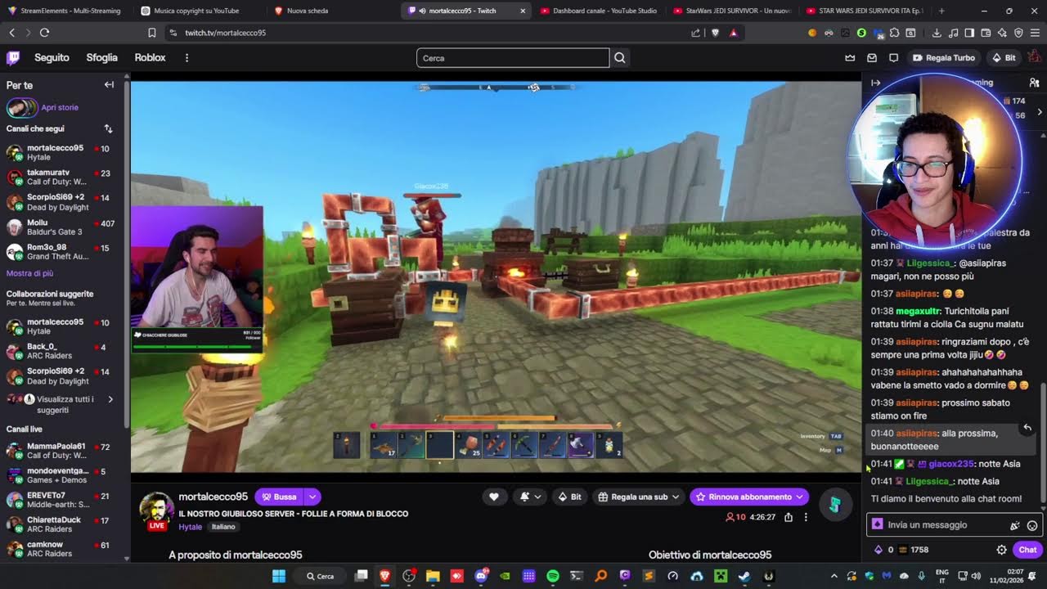This screenshot has height=589, width=1047.
Task: Expand Visualizza tutti i suggeriti
Action: point(61,404)
